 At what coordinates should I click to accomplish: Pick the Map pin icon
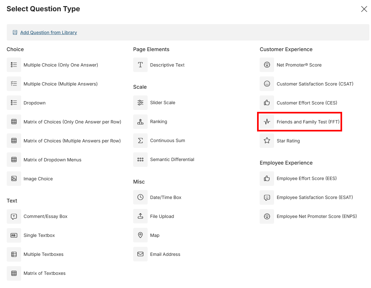click(x=140, y=235)
